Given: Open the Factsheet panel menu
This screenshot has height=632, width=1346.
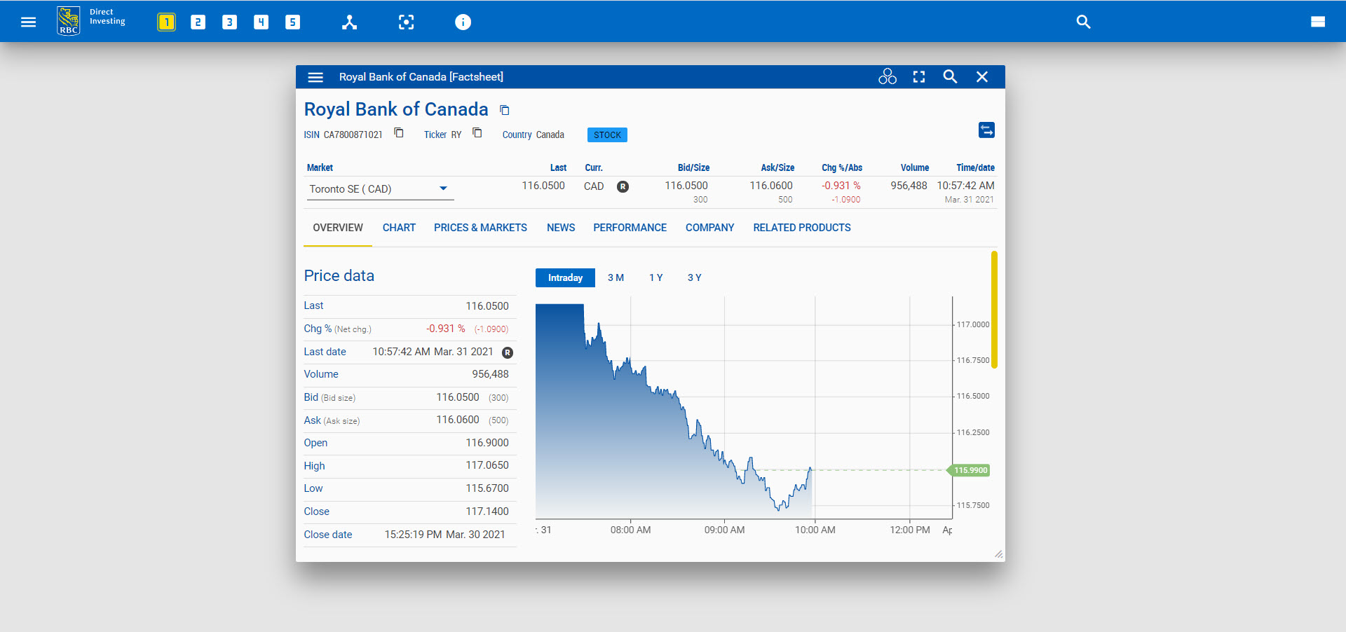Looking at the screenshot, I should [x=315, y=77].
